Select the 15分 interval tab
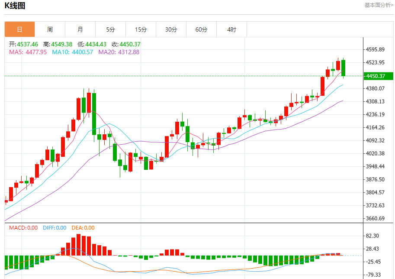Screen dimensions: 395x279 tap(141, 29)
